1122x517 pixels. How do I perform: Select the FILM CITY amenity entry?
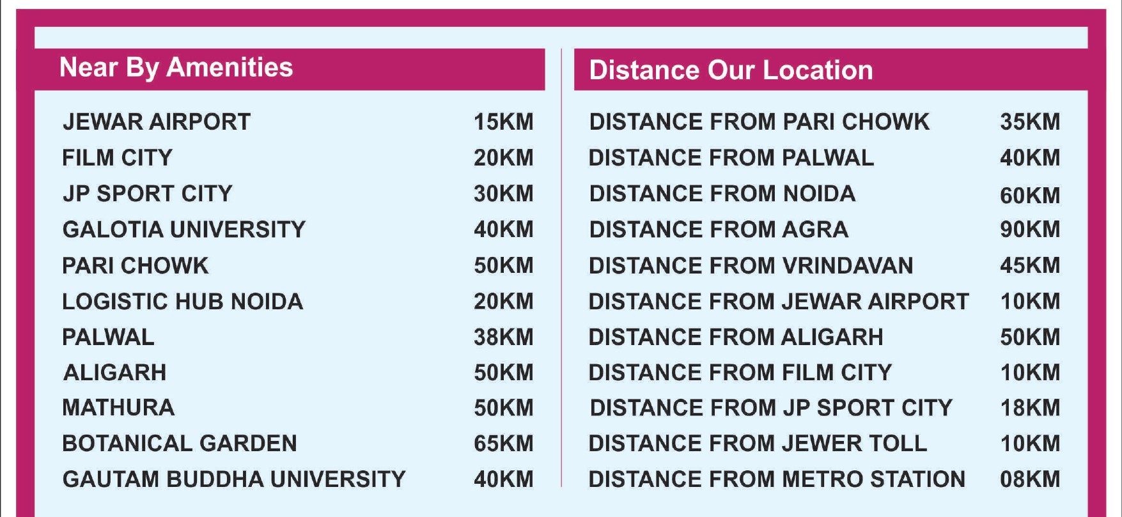(x=298, y=158)
